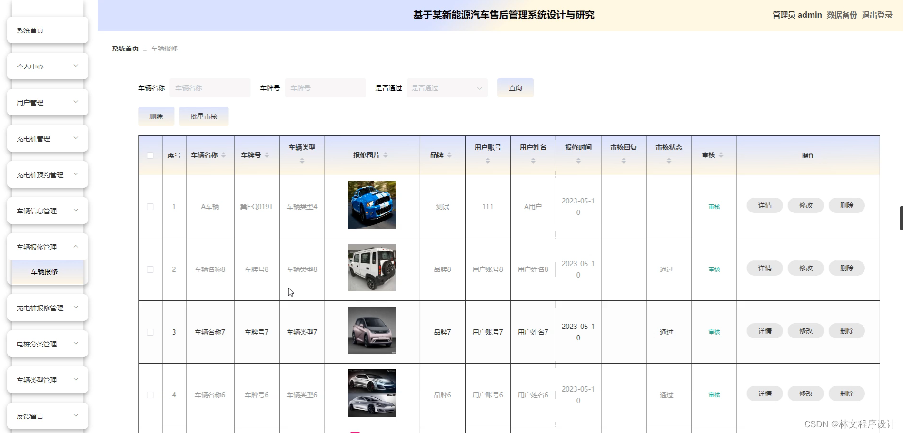
Task: Click 审核 link for 车辆名称8 row
Action: coord(714,269)
